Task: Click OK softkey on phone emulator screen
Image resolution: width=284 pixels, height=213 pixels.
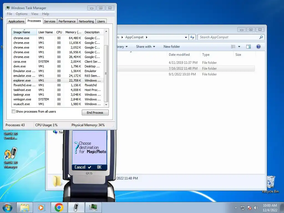Action: pos(99,167)
